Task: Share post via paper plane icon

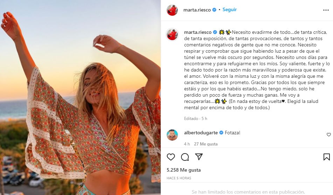Action: point(199,157)
